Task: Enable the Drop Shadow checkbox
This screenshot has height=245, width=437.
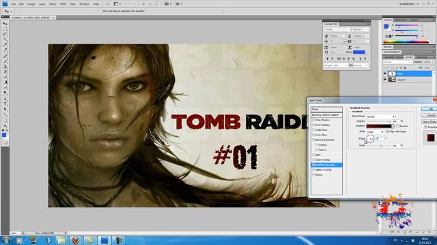Action: point(313,120)
